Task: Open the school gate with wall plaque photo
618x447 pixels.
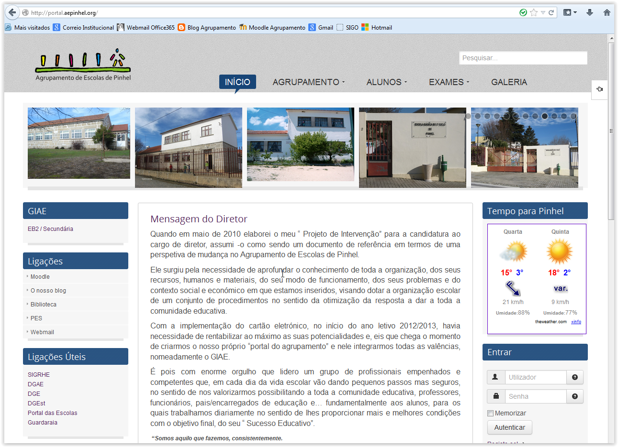Action: [x=413, y=148]
